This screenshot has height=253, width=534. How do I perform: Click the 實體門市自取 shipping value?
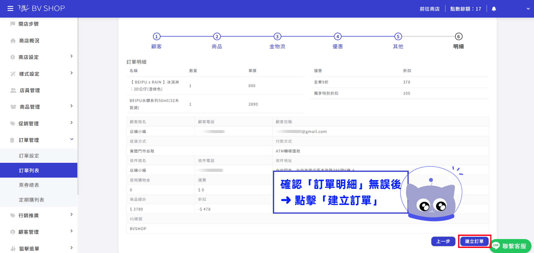coord(142,151)
